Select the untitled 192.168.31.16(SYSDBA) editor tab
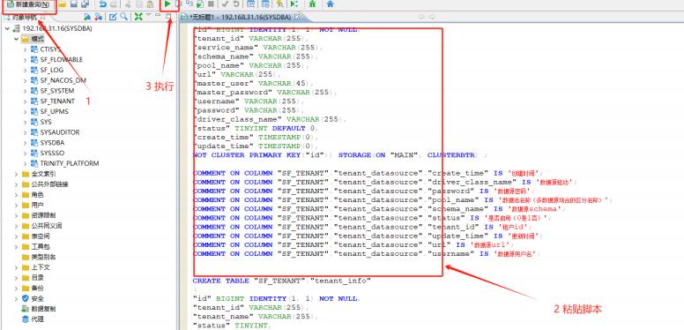This screenshot has height=330, width=684. point(242,17)
